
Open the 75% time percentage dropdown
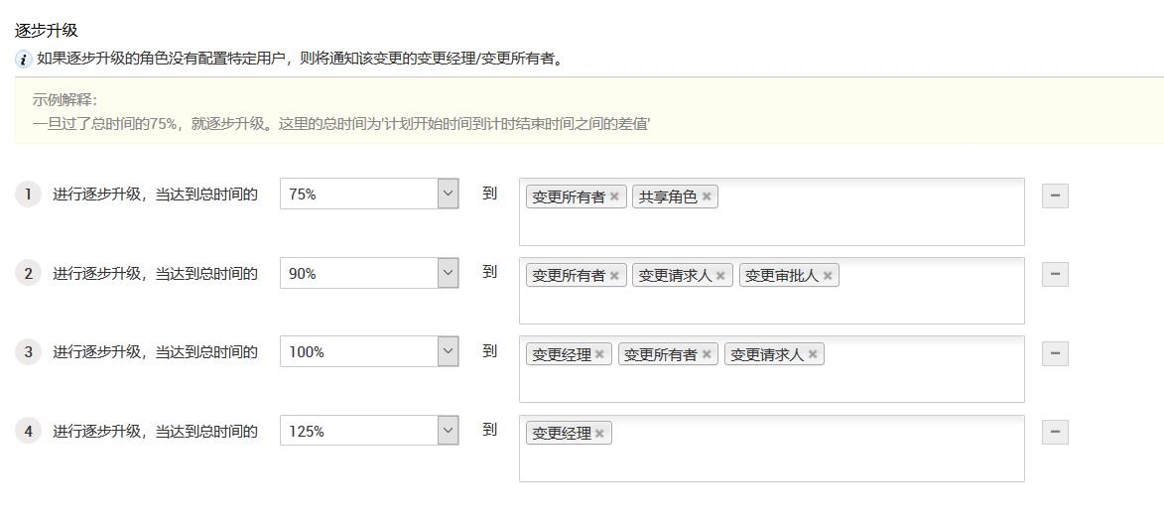click(x=448, y=194)
